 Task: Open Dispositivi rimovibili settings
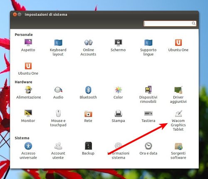[x=148, y=95]
